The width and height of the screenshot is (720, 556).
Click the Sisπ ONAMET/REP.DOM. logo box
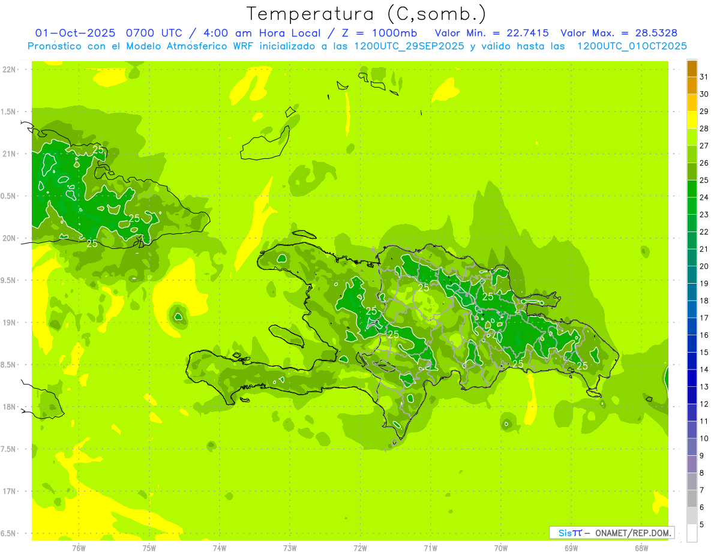pos(611,533)
